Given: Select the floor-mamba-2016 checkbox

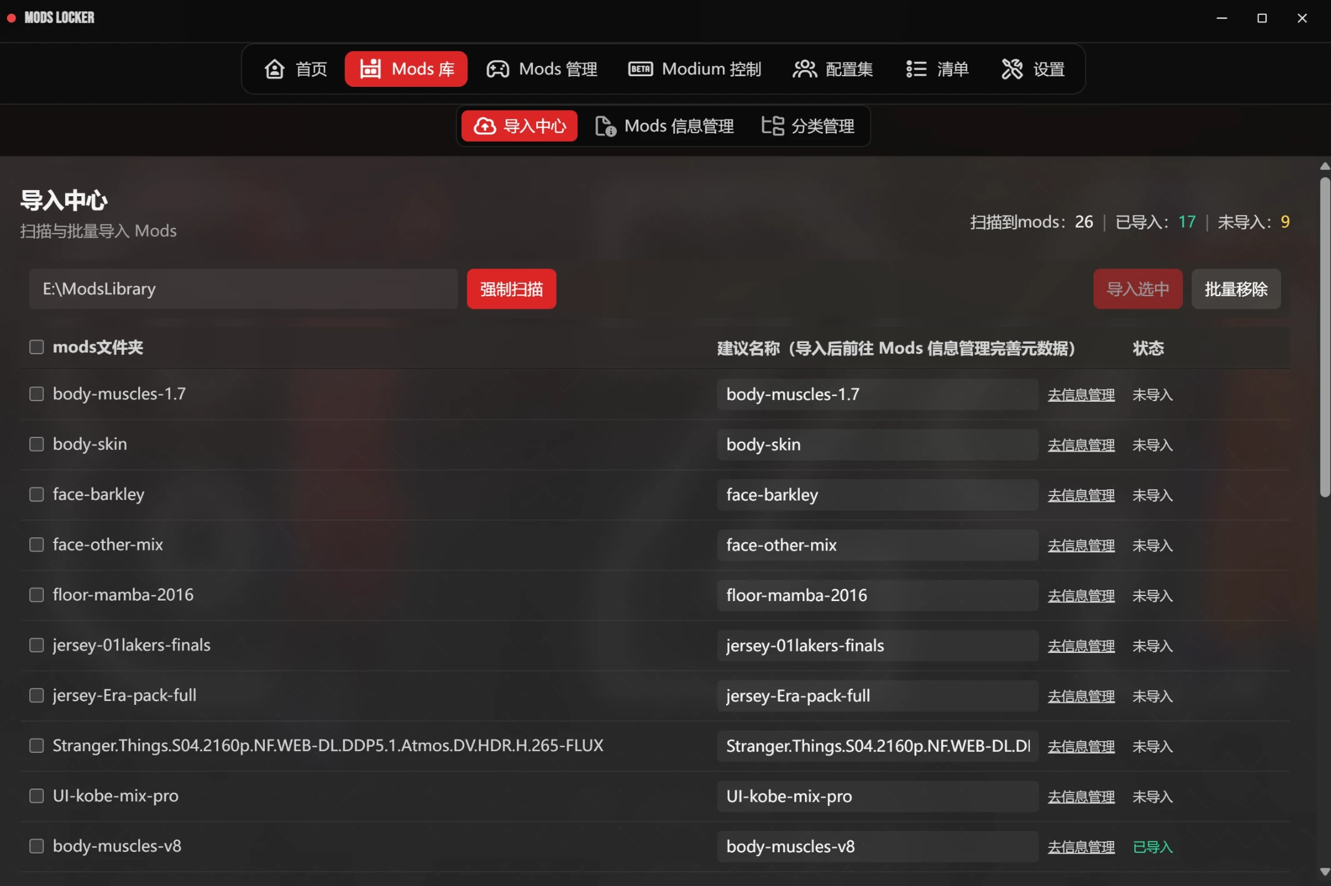Looking at the screenshot, I should click(37, 595).
